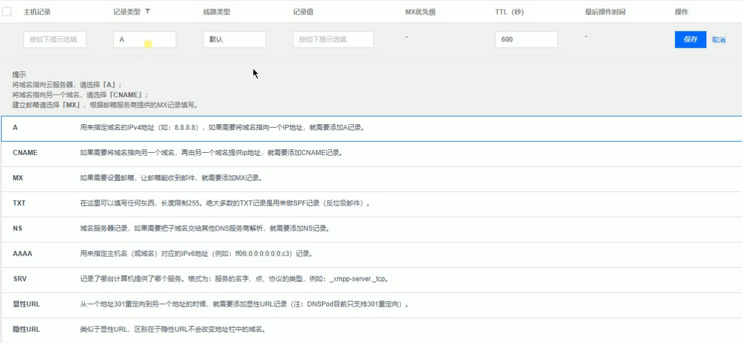The image size is (742, 343).
Task: Click 取消 to cancel the new record
Action: [720, 39]
